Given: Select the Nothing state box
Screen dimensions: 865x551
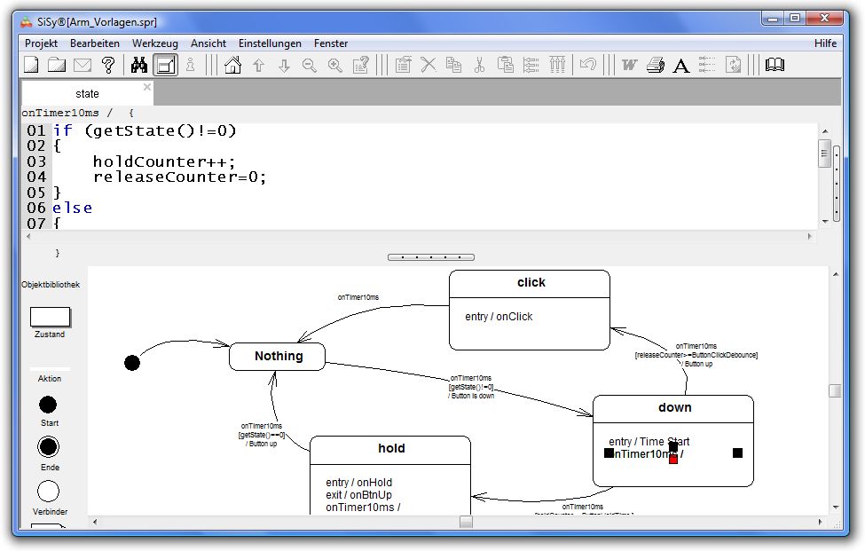Looking at the screenshot, I should point(277,357).
